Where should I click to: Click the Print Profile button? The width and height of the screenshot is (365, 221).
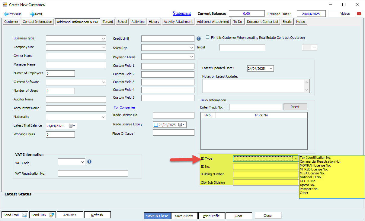point(211,216)
